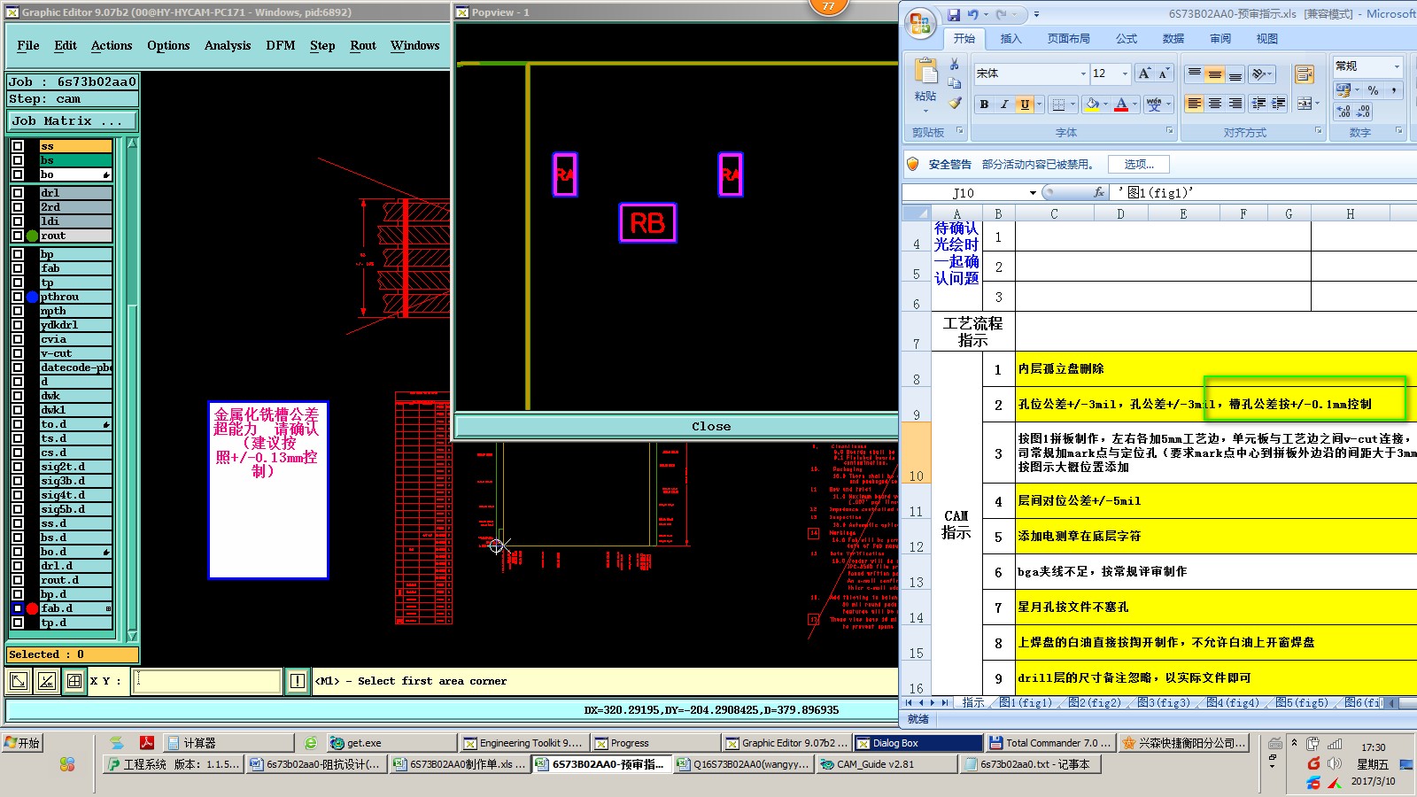Click the exclamation mark status icon
The height and width of the screenshot is (797, 1417).
[298, 681]
